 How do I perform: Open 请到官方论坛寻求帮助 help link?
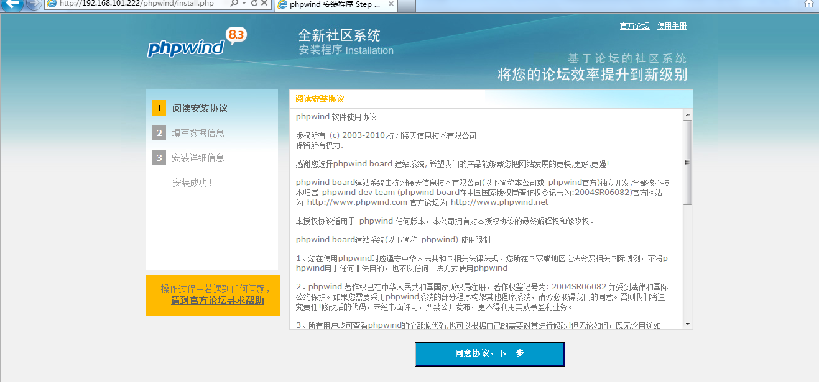[218, 301]
